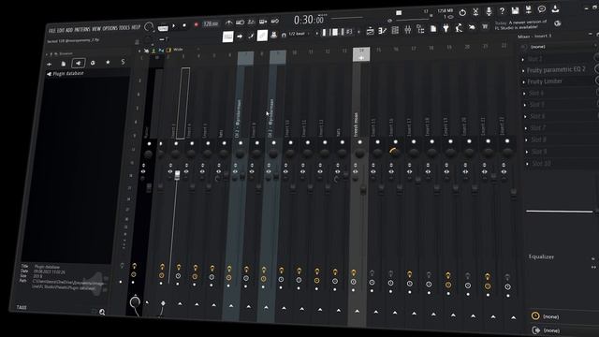Start playback with the play button

(x=173, y=26)
